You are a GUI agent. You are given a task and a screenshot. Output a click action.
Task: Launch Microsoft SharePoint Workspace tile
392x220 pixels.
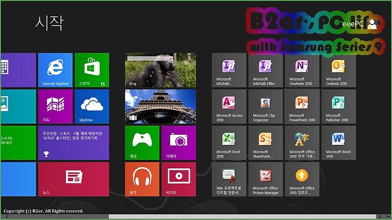(x=265, y=143)
